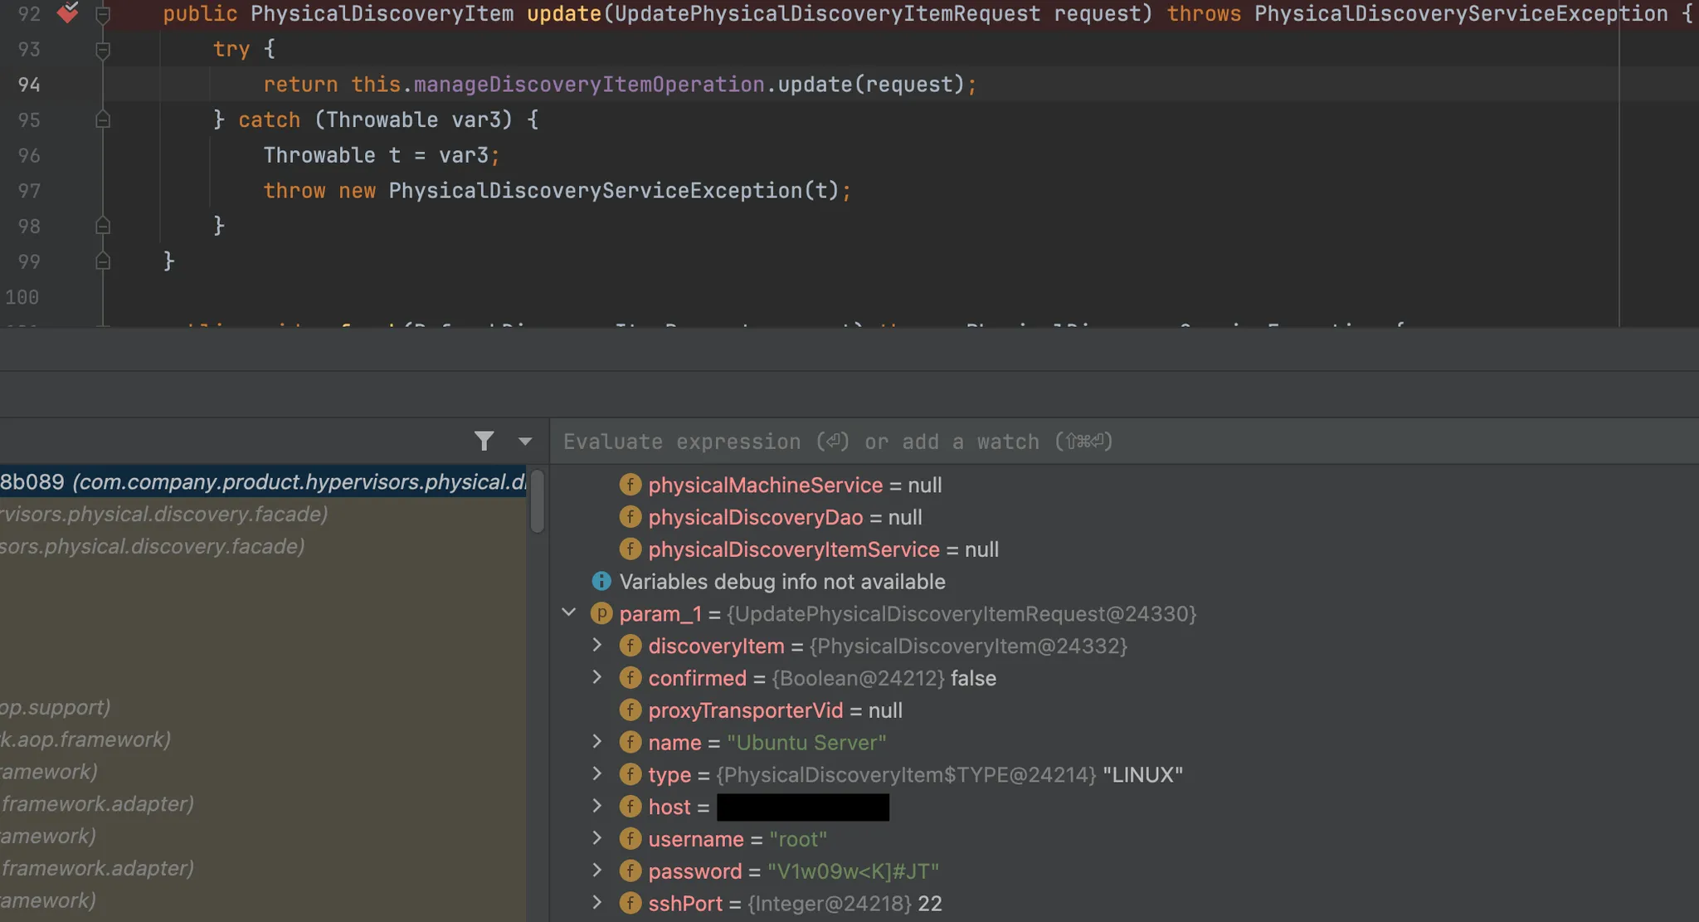The image size is (1699, 922).
Task: Click the breakpoint icon on line 92
Action: pyautogui.click(x=68, y=12)
